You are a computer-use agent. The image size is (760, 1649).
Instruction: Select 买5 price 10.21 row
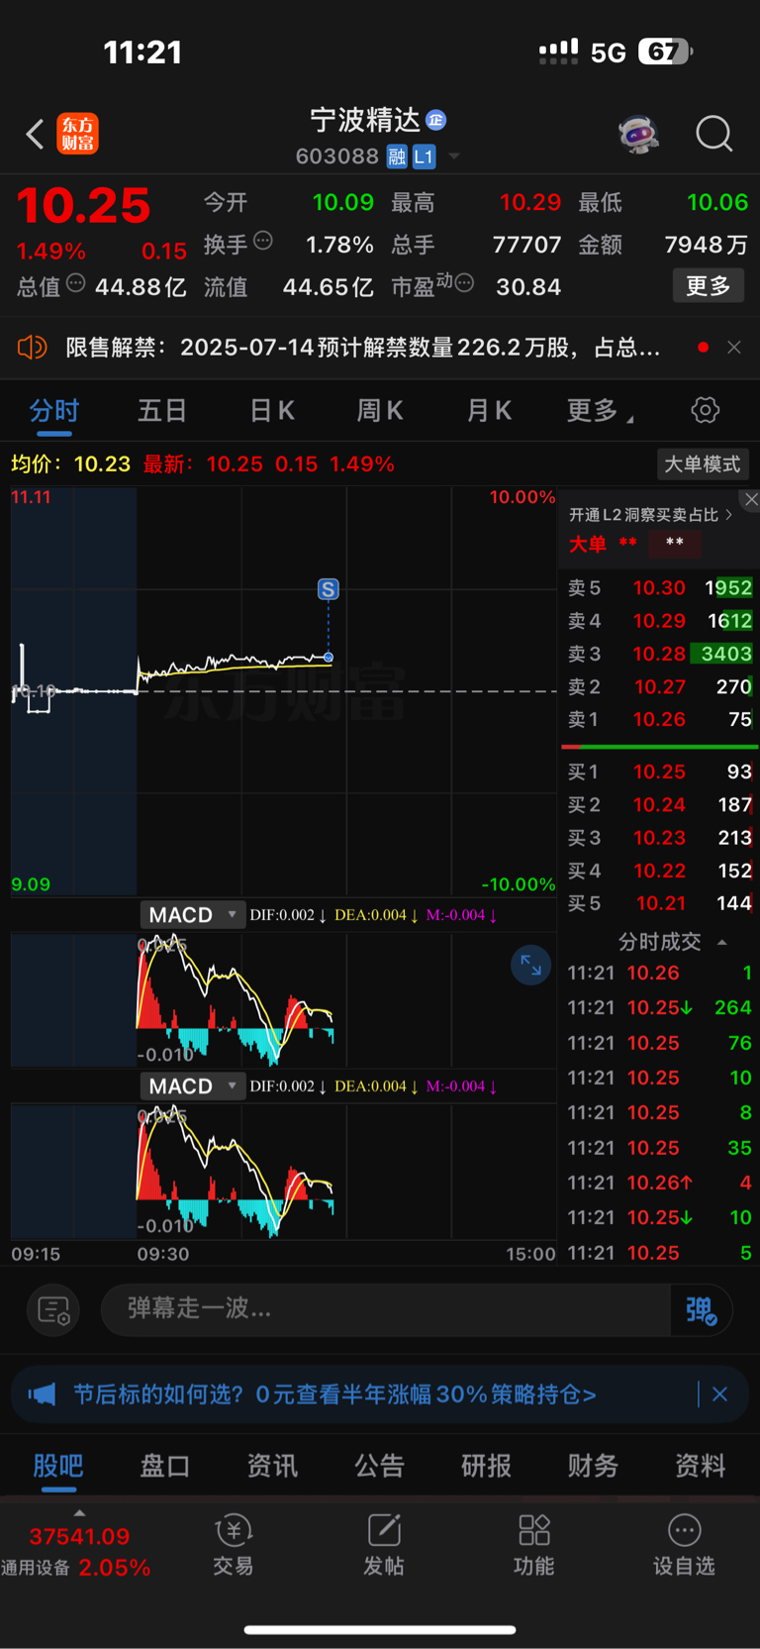point(659,903)
